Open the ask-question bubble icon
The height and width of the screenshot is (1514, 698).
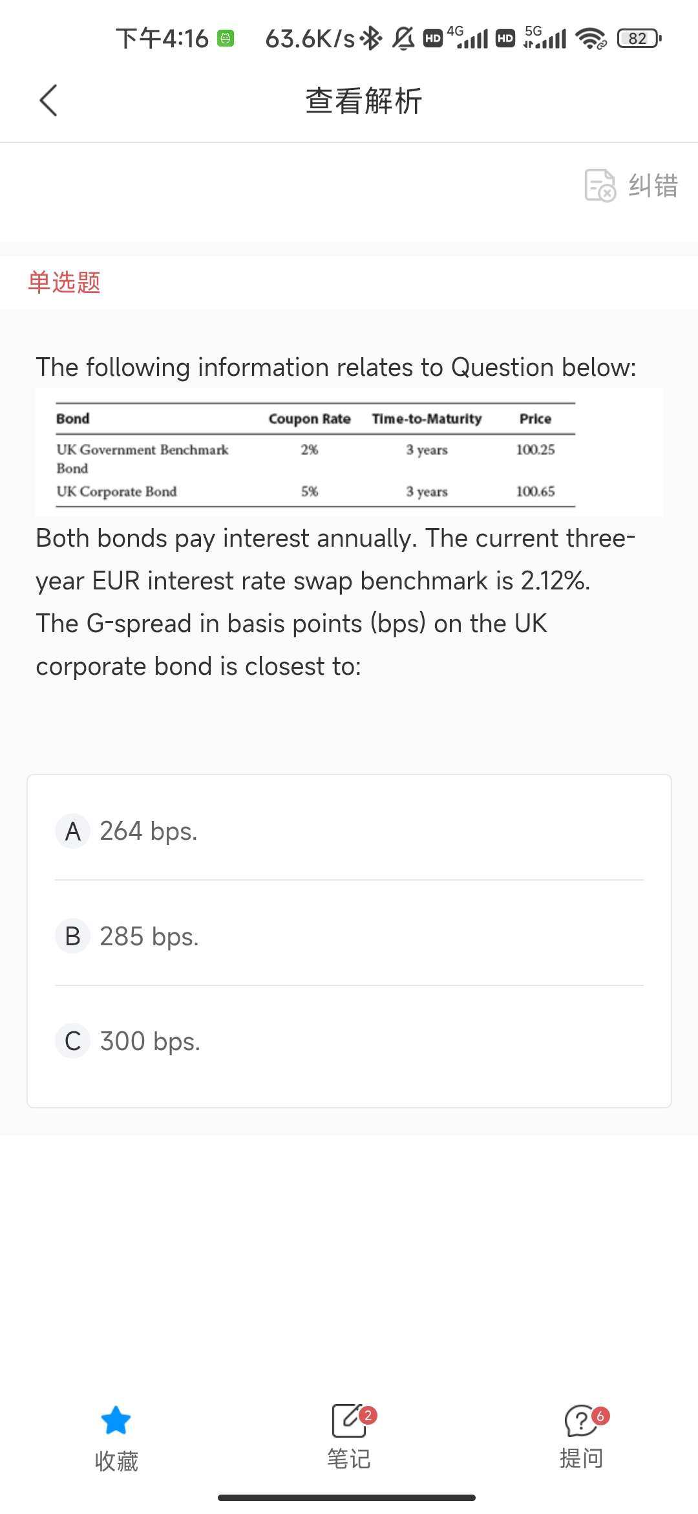[581, 1421]
